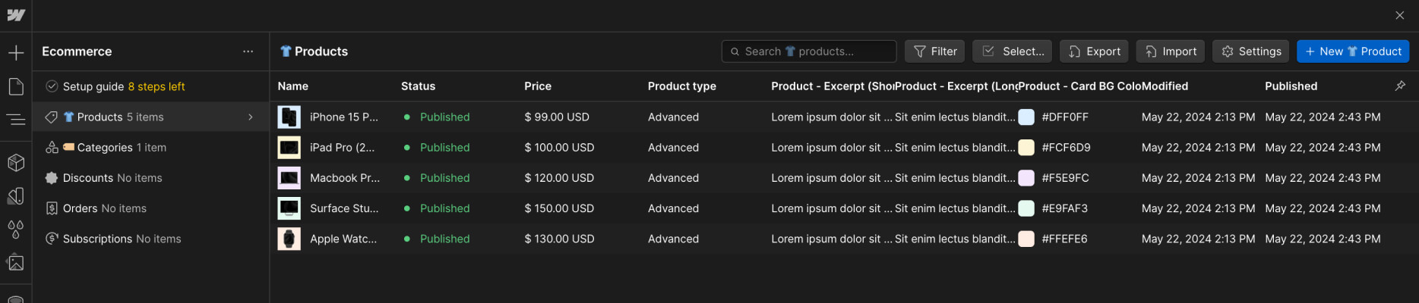
Task: Click the Products tag icon in sidebar
Action: tap(52, 117)
